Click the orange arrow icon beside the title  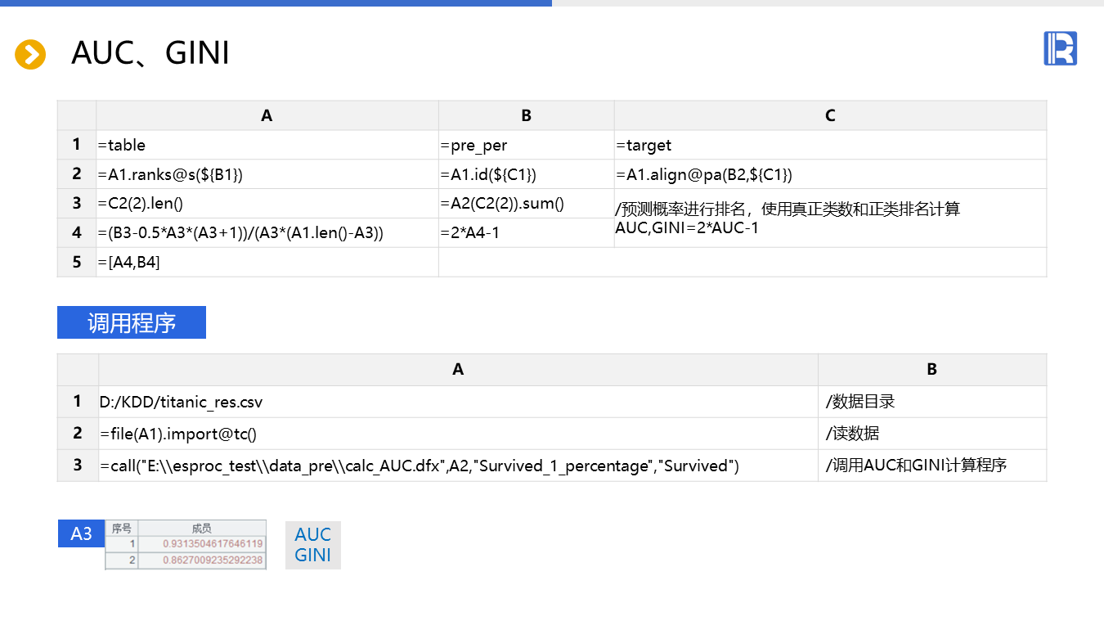[30, 55]
